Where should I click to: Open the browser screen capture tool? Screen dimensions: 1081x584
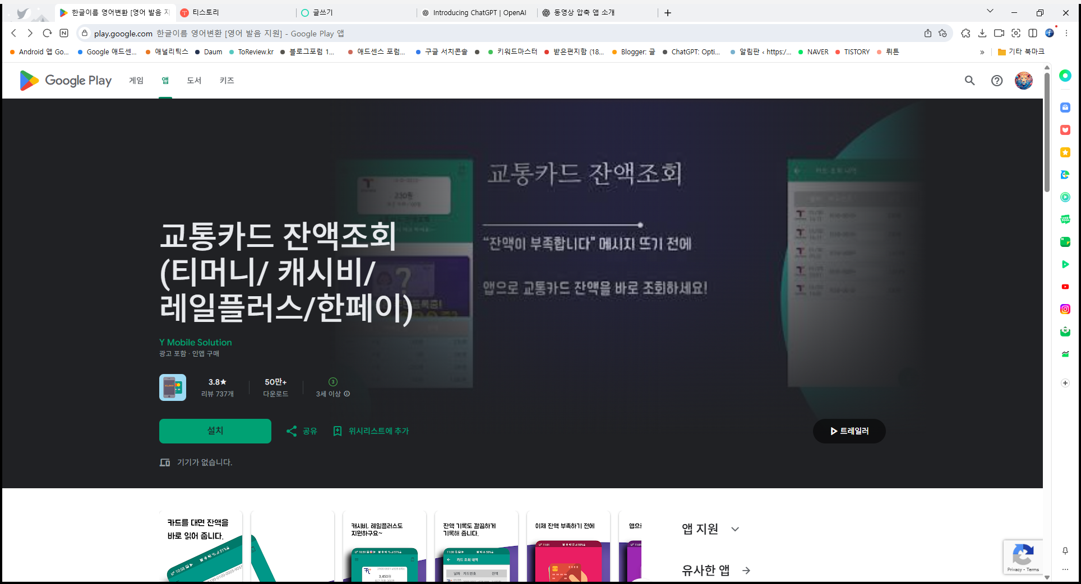tap(1016, 34)
